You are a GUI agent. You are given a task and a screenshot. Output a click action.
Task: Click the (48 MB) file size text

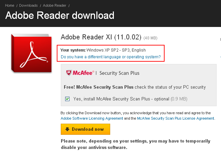150,38
